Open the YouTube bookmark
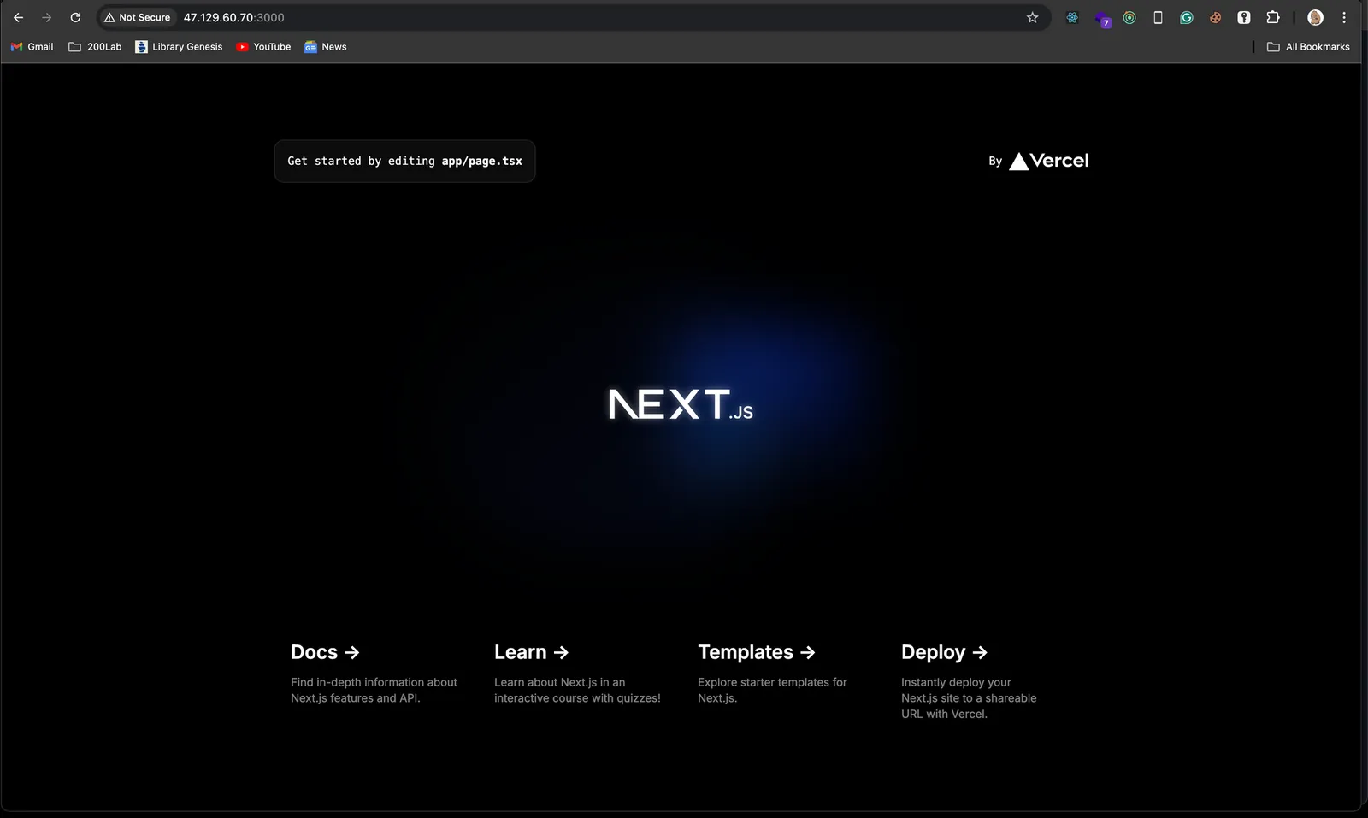This screenshot has width=1368, height=818. [x=263, y=47]
